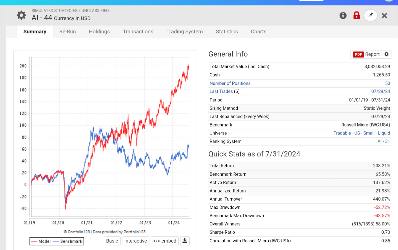Open the Charts tab
398x250 pixels.
[259, 31]
